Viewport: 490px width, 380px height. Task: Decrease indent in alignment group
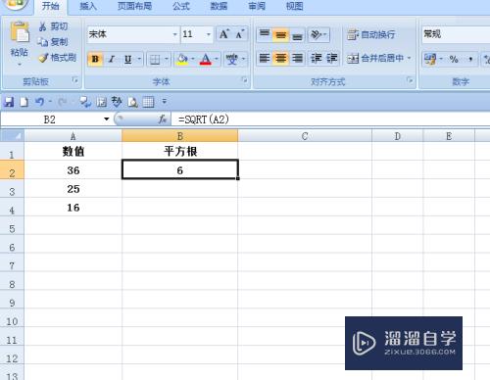(x=316, y=59)
